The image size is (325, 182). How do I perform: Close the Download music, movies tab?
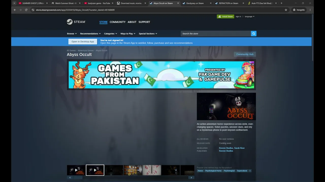coord(145,3)
